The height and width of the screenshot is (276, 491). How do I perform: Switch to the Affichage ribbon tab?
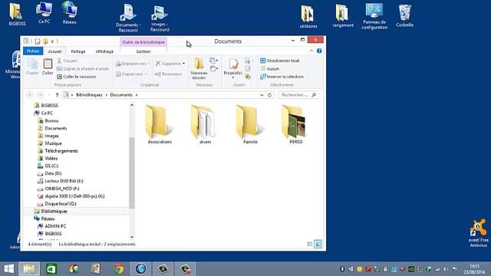tap(104, 51)
